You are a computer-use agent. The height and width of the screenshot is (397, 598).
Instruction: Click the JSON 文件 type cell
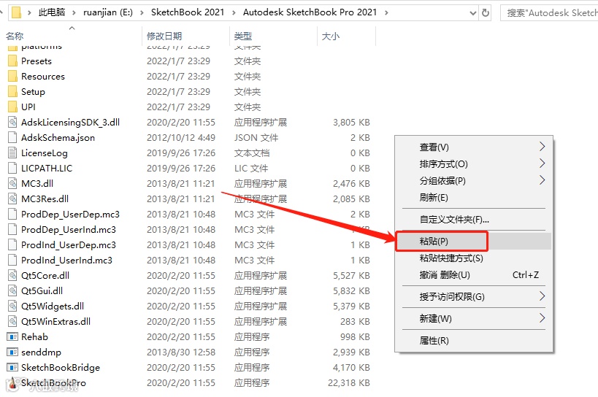[x=256, y=137]
